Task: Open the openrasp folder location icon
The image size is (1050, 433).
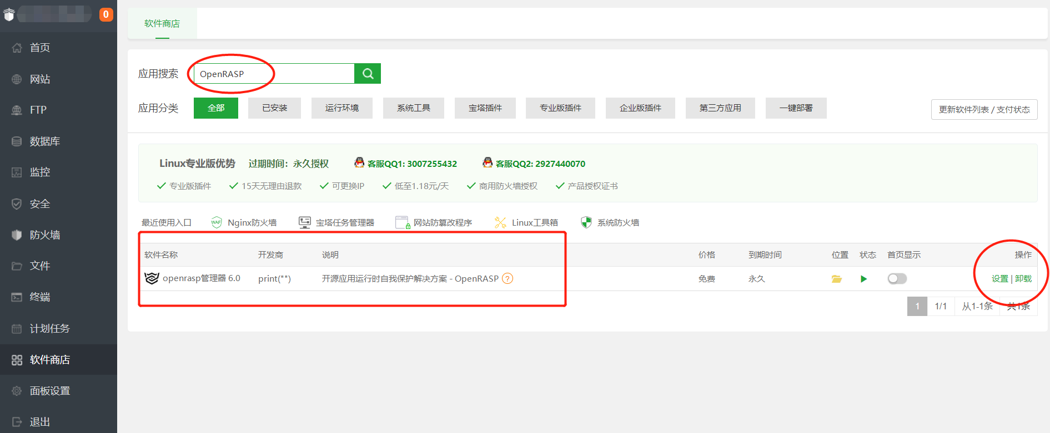Action: [x=837, y=279]
